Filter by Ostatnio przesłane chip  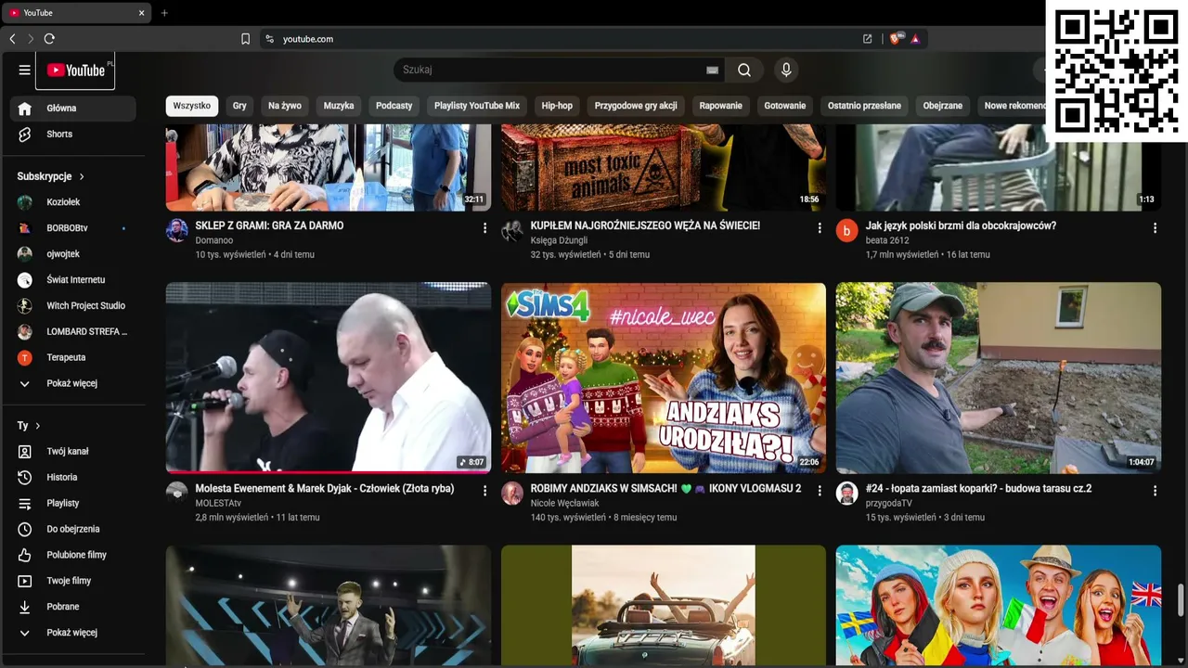(864, 106)
